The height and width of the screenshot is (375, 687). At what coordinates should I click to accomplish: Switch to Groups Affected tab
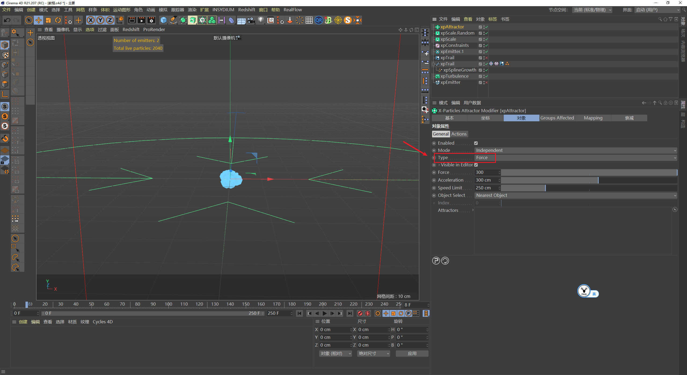tap(557, 118)
